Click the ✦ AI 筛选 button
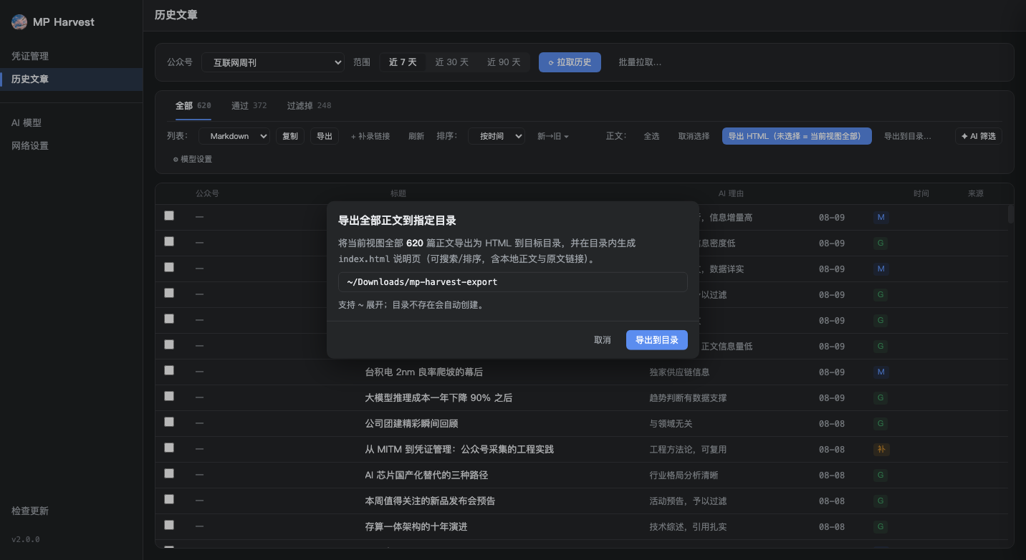The width and height of the screenshot is (1026, 560). tap(979, 136)
